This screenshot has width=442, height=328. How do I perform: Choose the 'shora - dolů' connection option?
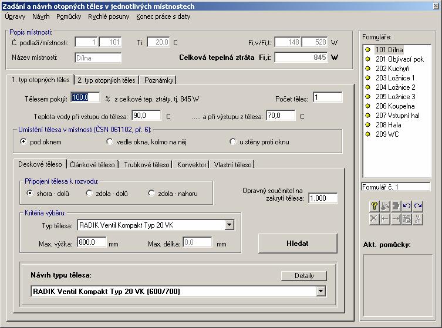tap(29, 193)
